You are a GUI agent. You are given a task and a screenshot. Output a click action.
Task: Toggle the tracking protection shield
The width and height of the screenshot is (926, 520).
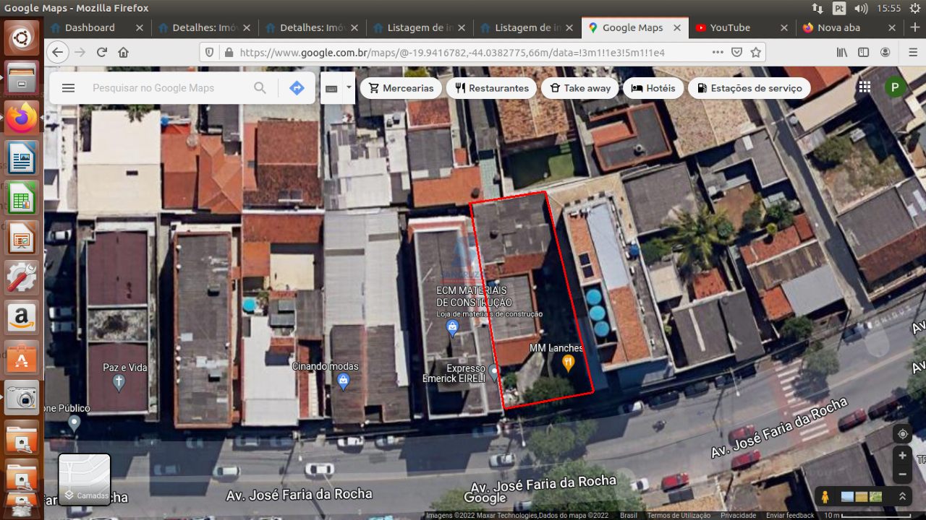[x=209, y=51]
